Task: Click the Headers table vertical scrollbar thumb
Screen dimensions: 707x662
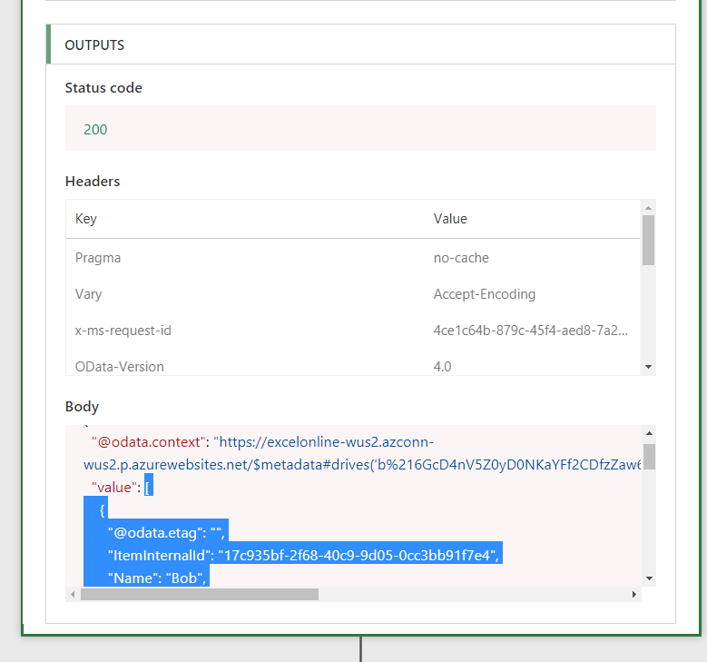Action: [648, 240]
